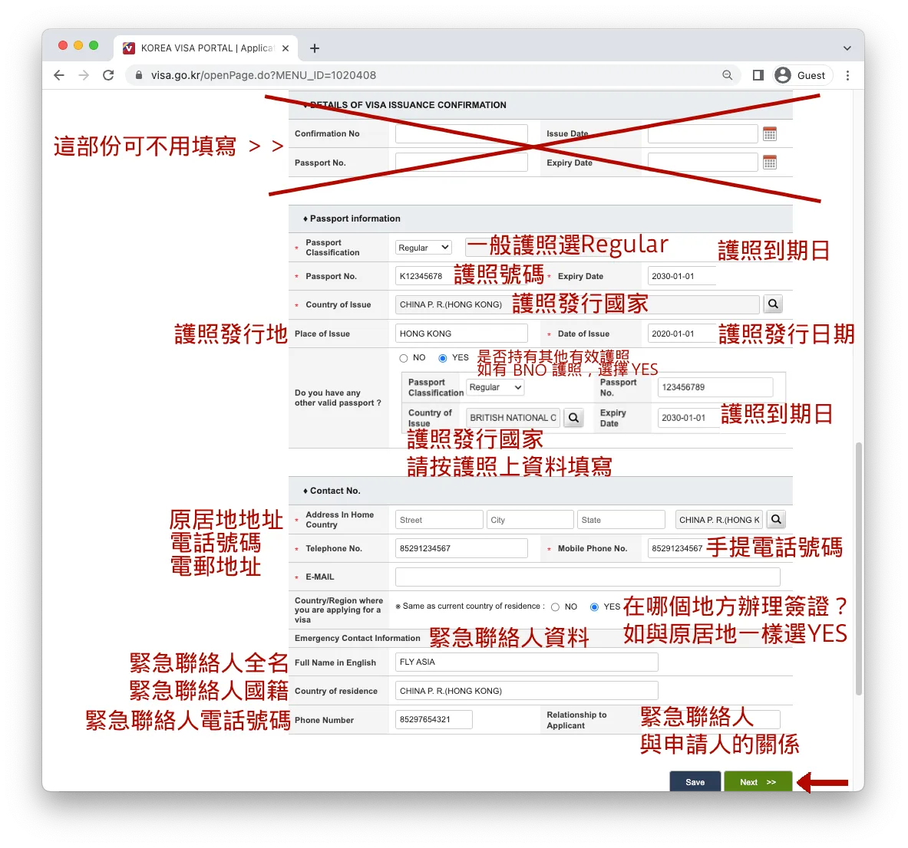The width and height of the screenshot is (908, 848).
Task: Open Chrome three-dot menu
Action: pos(848,75)
